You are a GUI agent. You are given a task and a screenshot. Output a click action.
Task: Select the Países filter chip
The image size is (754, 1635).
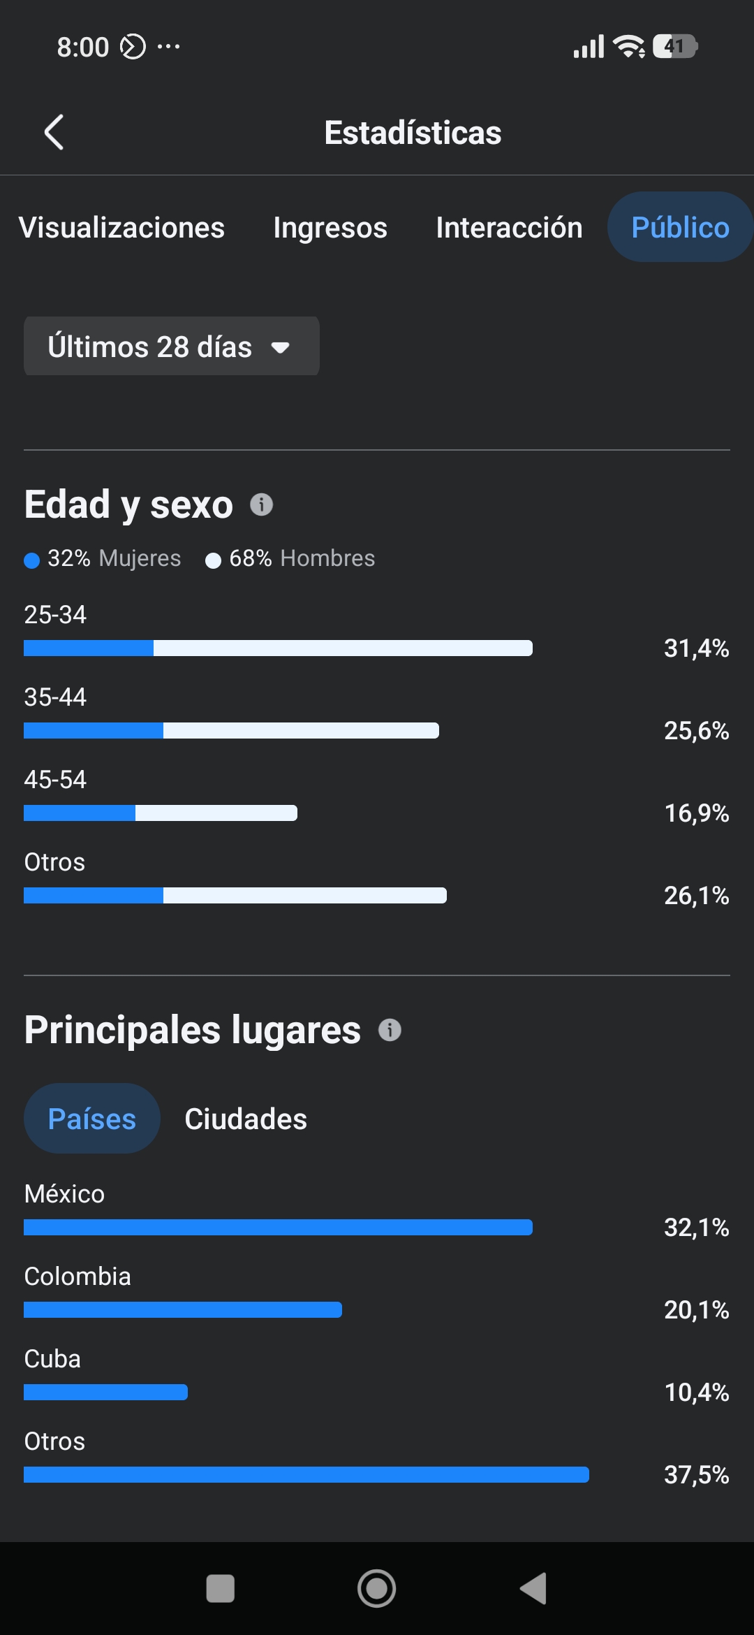[x=92, y=1119]
